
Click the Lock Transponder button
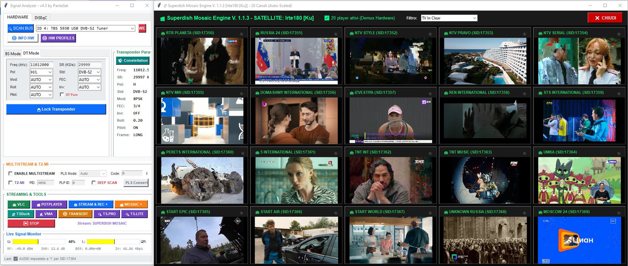coord(56,109)
